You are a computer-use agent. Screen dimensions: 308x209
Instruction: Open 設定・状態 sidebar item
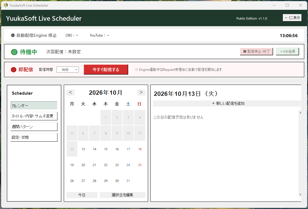pos(34,137)
